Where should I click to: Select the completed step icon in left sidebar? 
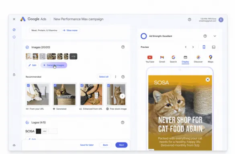[x=14, y=30]
